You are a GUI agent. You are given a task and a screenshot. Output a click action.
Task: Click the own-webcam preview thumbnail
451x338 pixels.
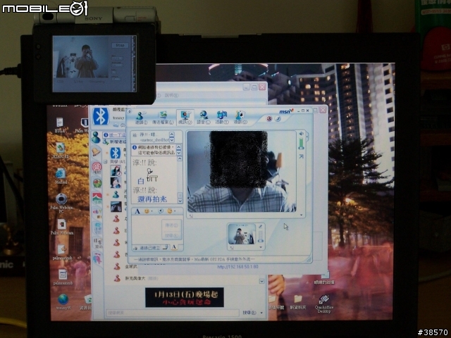[x=242, y=234]
